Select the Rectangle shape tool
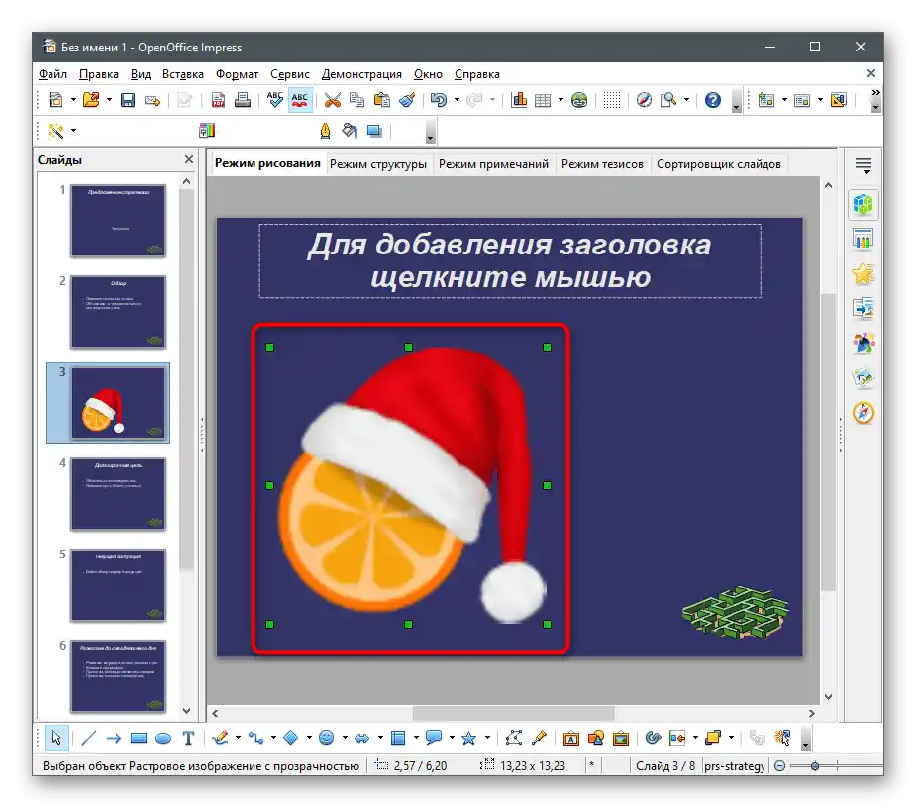This screenshot has height=808, width=916. pyautogui.click(x=139, y=738)
